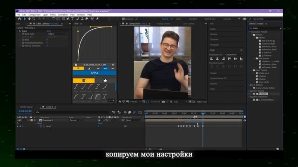
Task: Open the viewer resolution Full dropdown
Action: 180,102
